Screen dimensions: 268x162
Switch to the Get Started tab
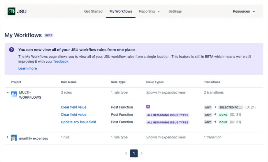[93, 11]
